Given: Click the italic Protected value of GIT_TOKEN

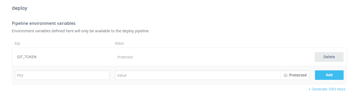Looking at the screenshot, I should point(125,57).
